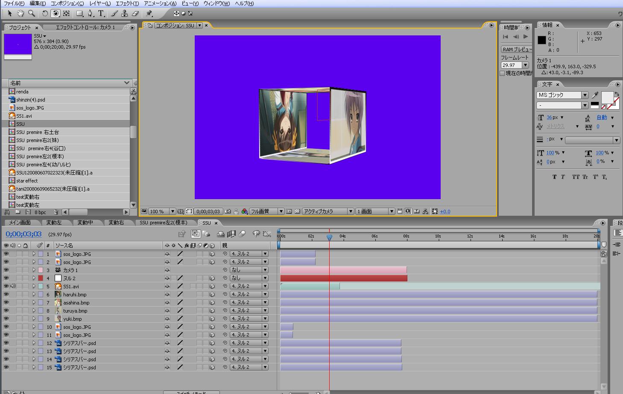Viewport: 623px width, 394px height.
Task: Open the アニメーション(A) menu
Action: click(160, 3)
